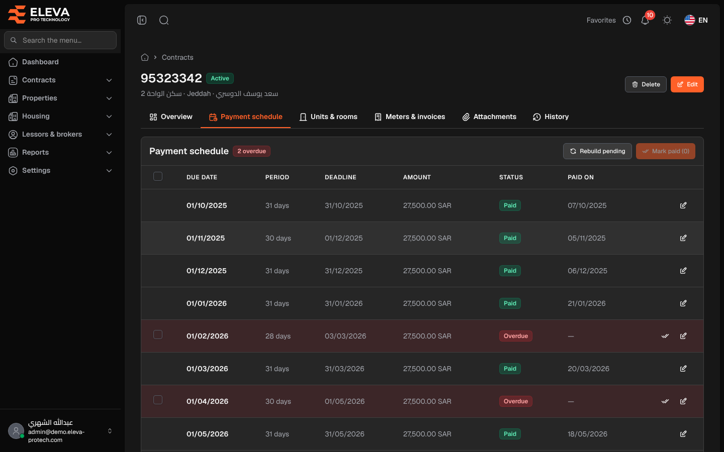The width and height of the screenshot is (724, 452).
Task: Expand the Housing menu chevron
Action: 109,117
